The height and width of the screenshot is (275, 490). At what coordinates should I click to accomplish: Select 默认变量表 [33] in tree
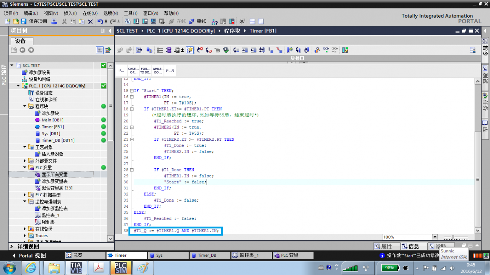53,188
